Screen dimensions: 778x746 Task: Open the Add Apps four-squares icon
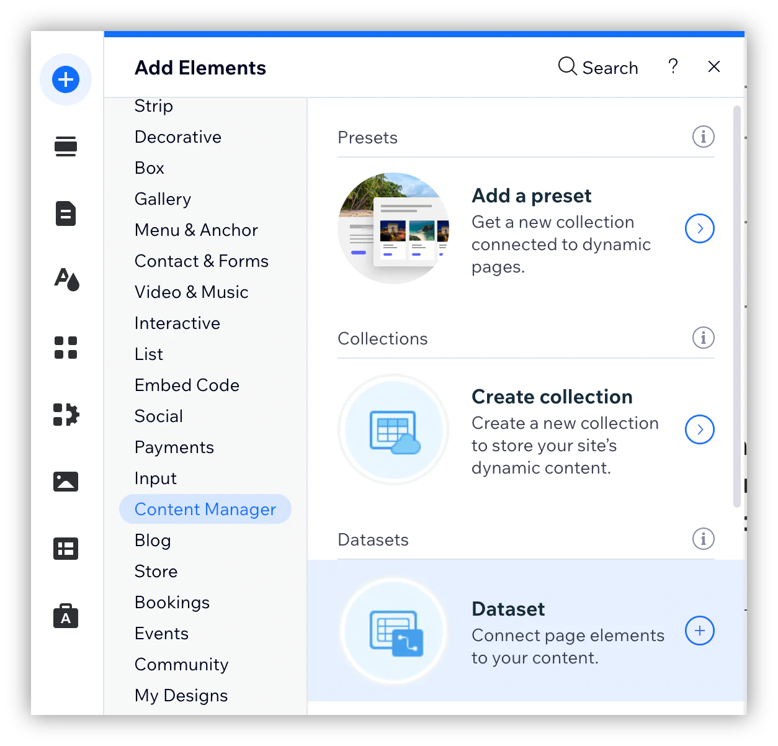[66, 348]
